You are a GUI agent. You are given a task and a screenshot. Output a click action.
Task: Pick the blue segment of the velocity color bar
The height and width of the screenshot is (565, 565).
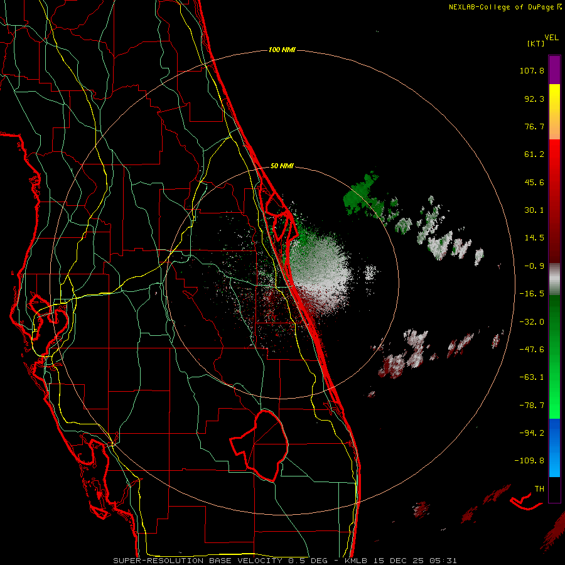pyautogui.click(x=554, y=448)
